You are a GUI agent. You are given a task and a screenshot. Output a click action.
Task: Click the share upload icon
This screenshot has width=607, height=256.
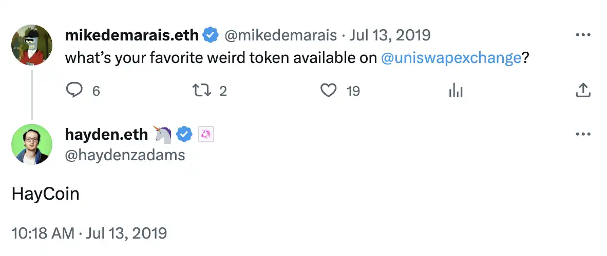pos(583,91)
